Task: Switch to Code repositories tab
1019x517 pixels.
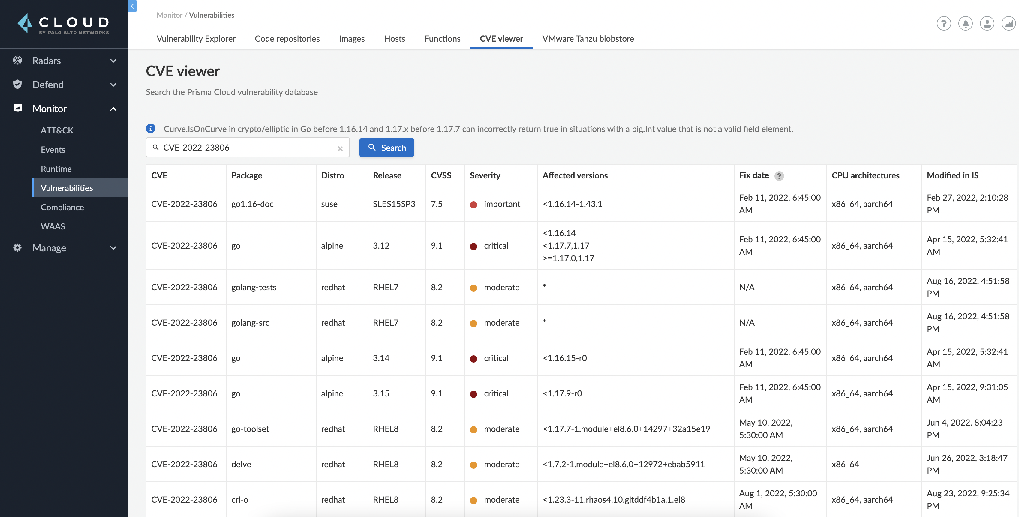Action: click(287, 39)
